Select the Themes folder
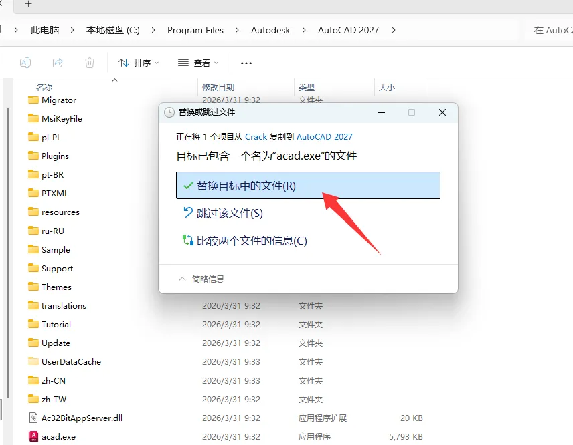 [x=50, y=287]
